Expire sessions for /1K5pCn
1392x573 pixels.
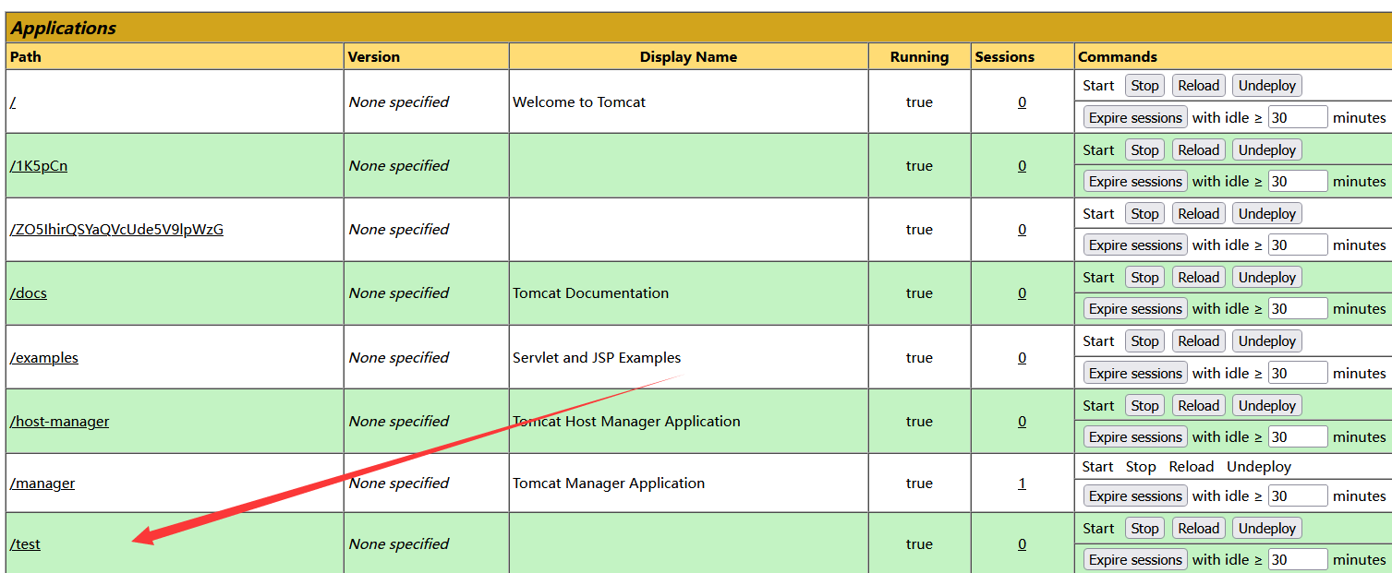point(1135,182)
